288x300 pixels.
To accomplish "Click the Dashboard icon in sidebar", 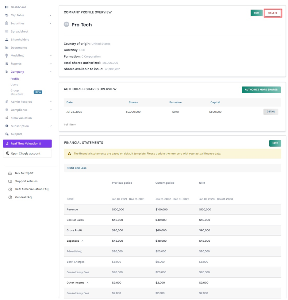I will (7, 7).
